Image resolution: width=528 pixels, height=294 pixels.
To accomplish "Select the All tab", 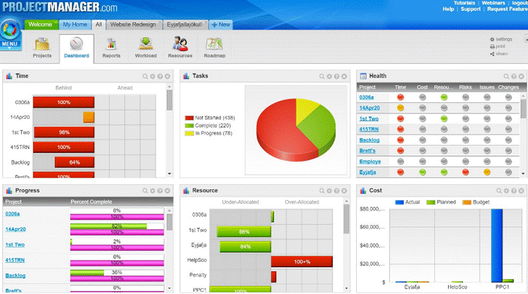I will (x=99, y=24).
